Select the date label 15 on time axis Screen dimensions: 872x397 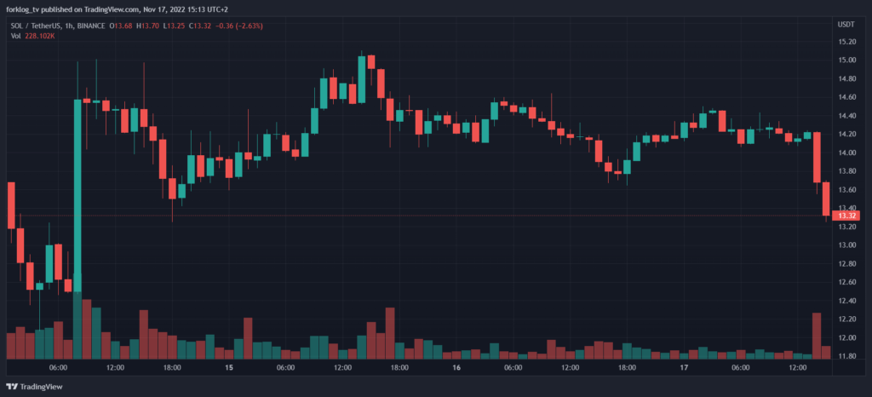228,368
